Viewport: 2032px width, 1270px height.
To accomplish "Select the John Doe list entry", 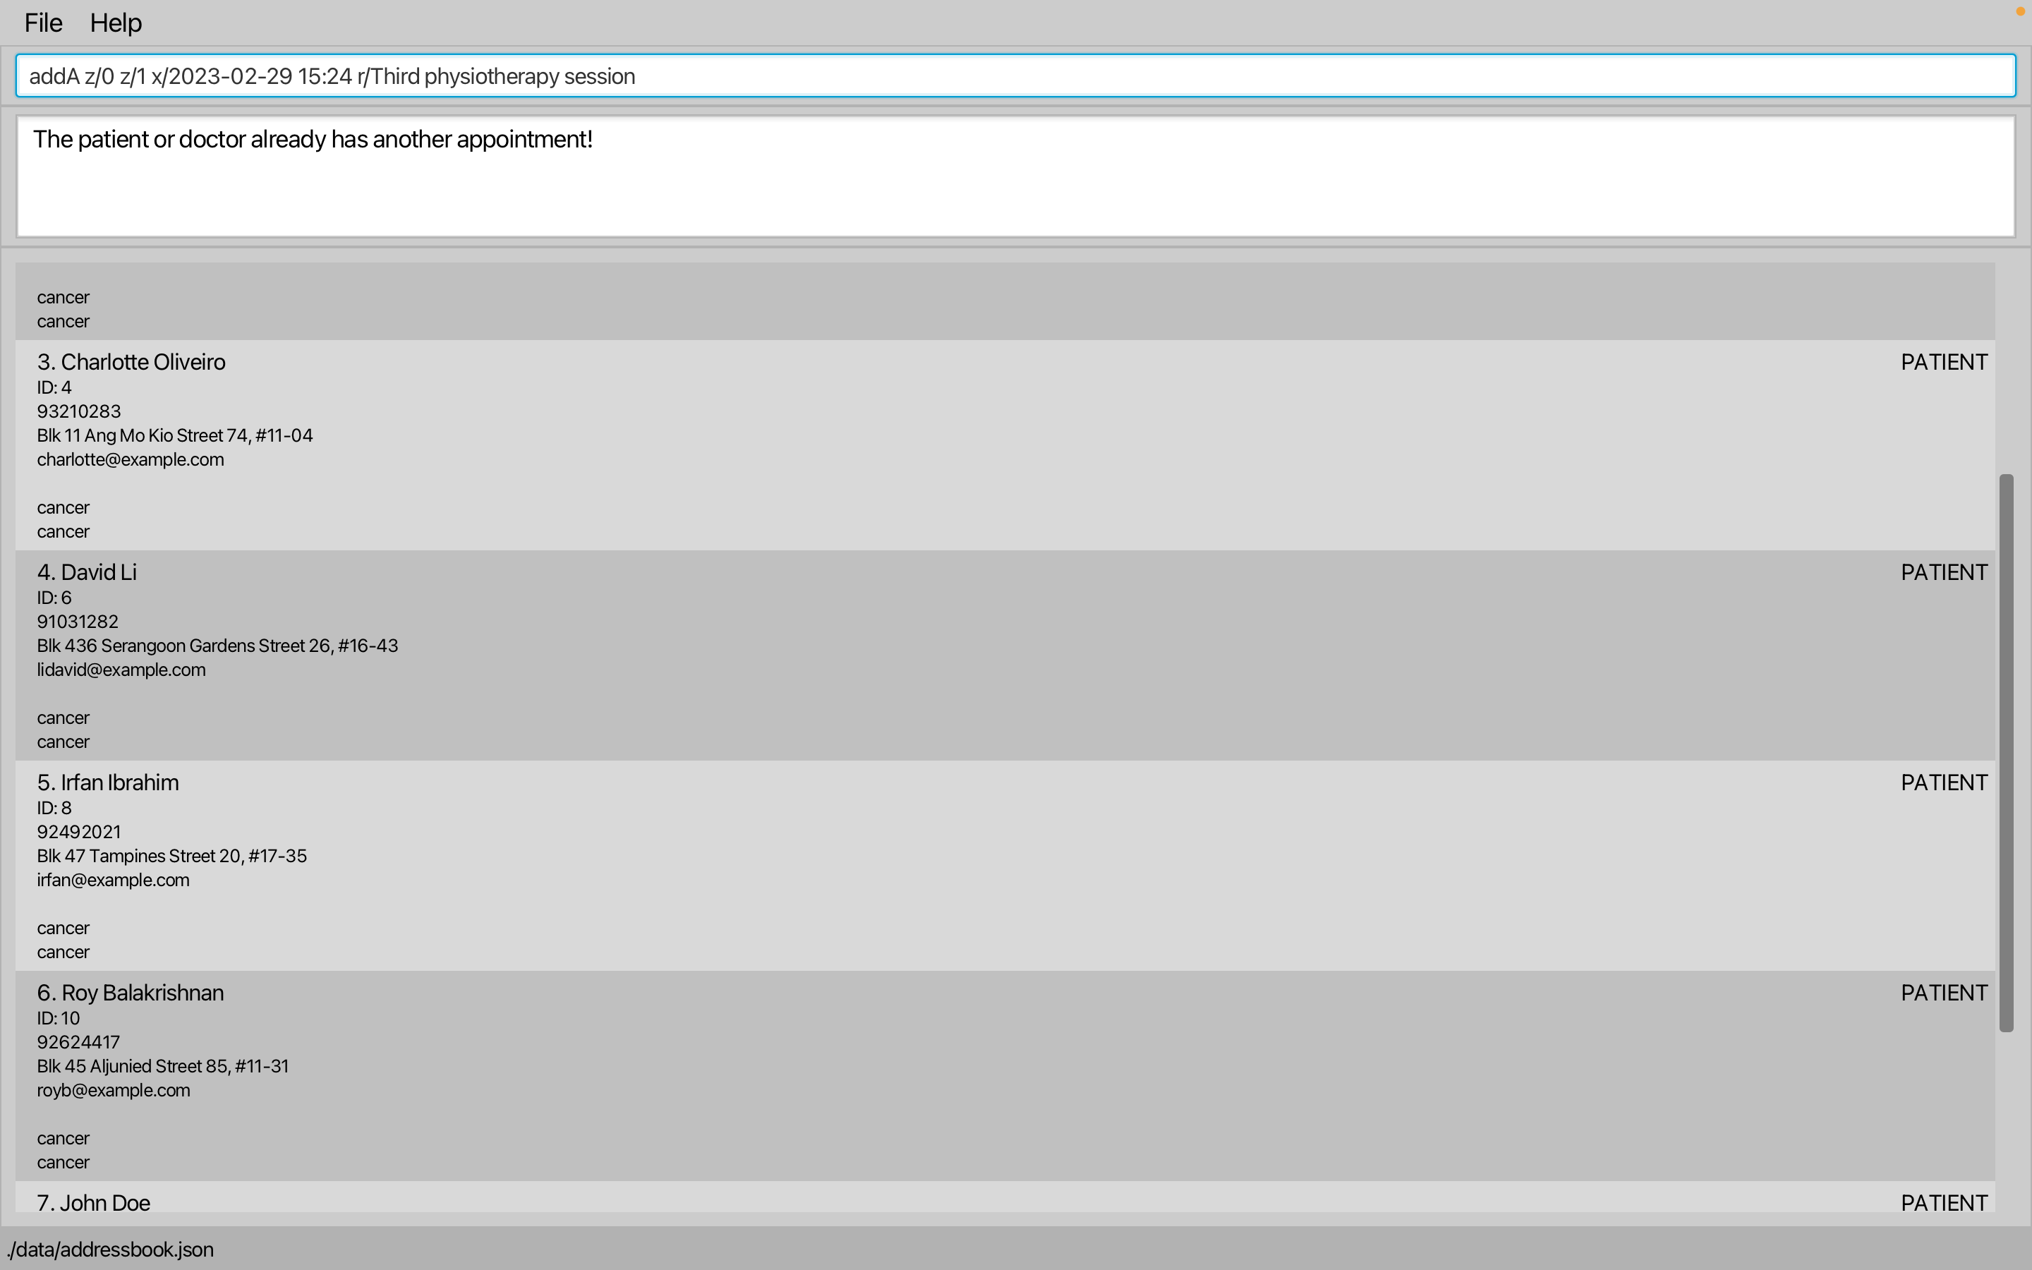I will click(x=93, y=1202).
